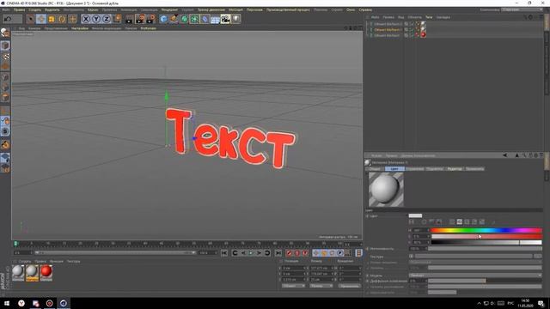The height and width of the screenshot is (309, 550).
Task: Click the back arrow in Attribute manager
Action: pos(504,155)
